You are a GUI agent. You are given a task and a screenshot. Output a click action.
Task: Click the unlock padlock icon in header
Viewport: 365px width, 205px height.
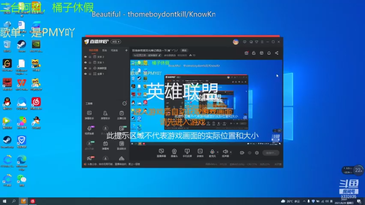pyautogui.click(x=254, y=53)
